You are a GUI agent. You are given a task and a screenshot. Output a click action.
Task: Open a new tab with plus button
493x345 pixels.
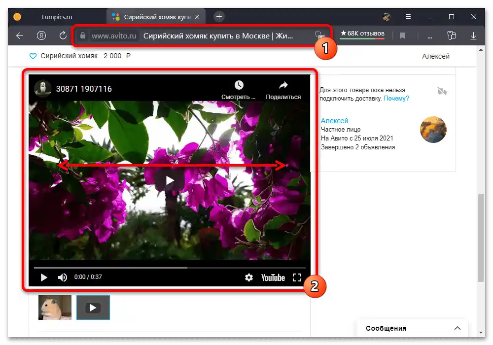pos(219,17)
